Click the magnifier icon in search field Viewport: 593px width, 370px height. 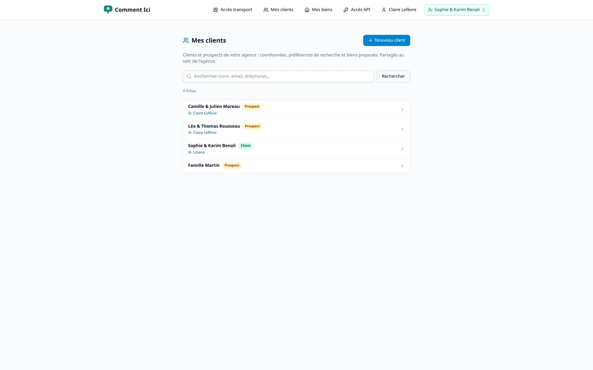pyautogui.click(x=189, y=77)
